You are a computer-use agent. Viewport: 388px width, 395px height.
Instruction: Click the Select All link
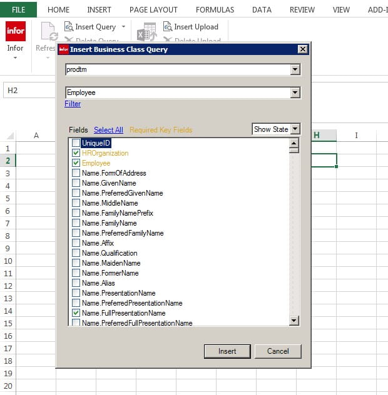pyautogui.click(x=108, y=130)
